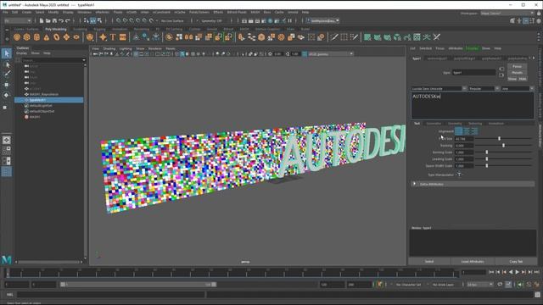Switch to the Poly Modeling shelf tab
This screenshot has height=305, width=543.
(x=56, y=29)
